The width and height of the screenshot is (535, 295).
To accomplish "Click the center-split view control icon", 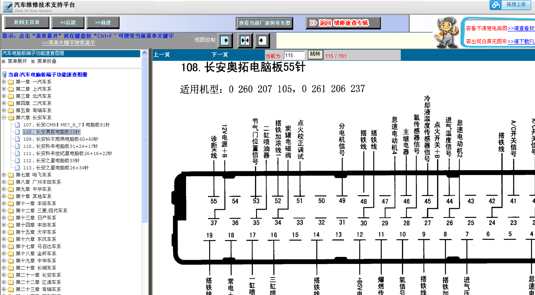I will pyautogui.click(x=245, y=40).
